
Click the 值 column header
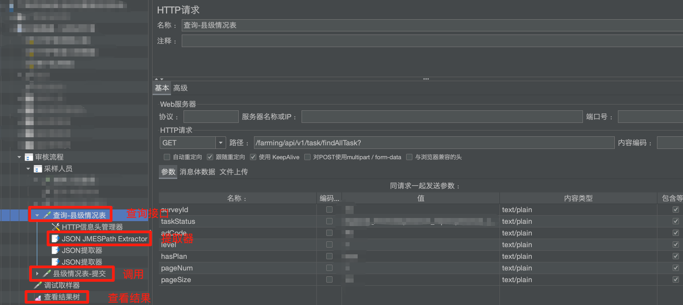tap(421, 198)
